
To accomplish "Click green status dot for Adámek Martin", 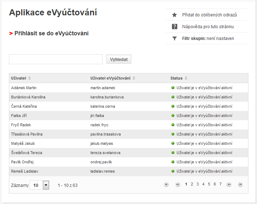I will 173,87.
